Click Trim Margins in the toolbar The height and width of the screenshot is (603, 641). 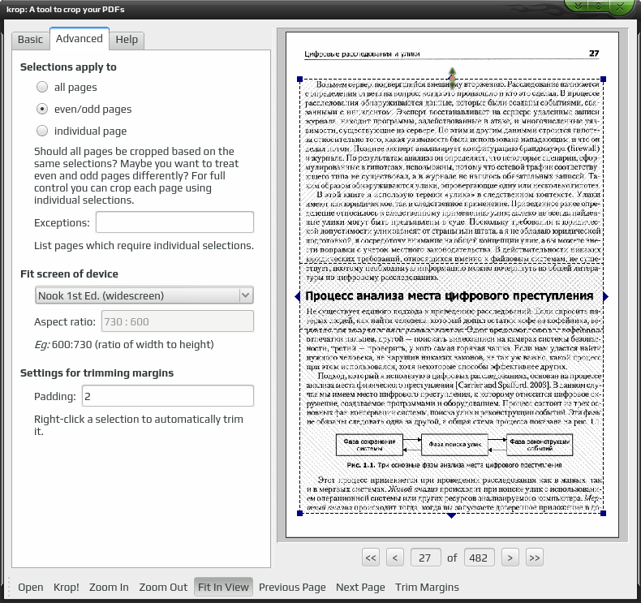tap(427, 587)
